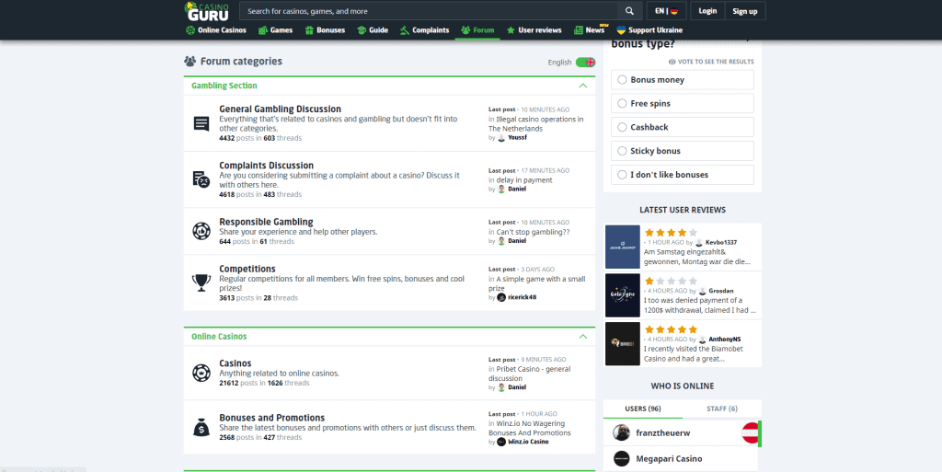The height and width of the screenshot is (472, 942).
Task: Click the one-star rating of Grosdan's review
Action: pos(671,281)
